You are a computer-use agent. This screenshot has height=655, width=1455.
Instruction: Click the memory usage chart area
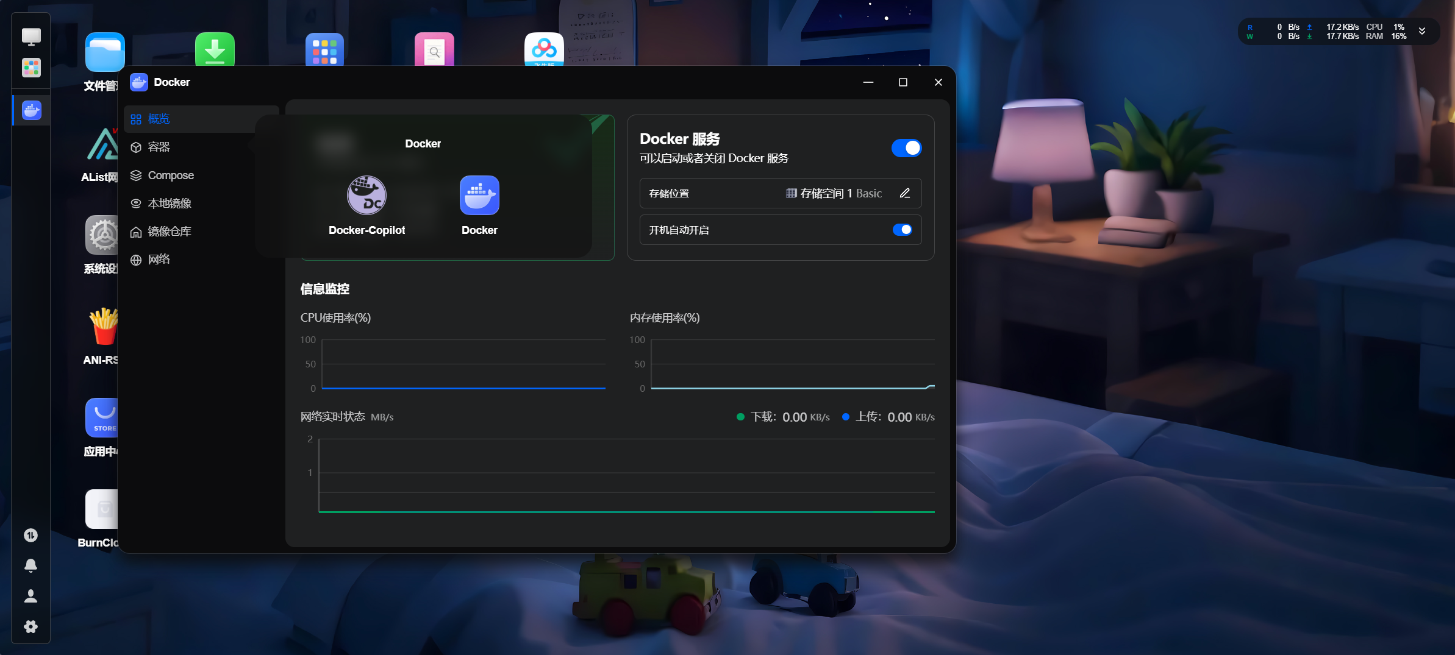click(793, 364)
